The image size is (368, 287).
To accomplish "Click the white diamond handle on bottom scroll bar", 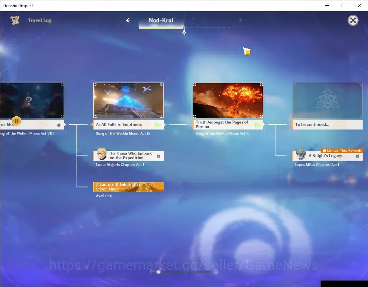I will (x=158, y=272).
